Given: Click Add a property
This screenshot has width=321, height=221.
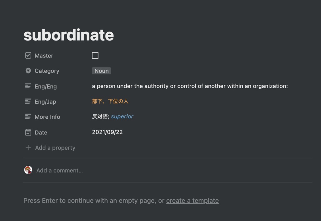Looking at the screenshot, I should [x=55, y=148].
